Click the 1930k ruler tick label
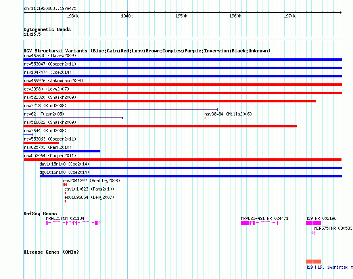This screenshot has width=353, height=279. click(x=73, y=16)
